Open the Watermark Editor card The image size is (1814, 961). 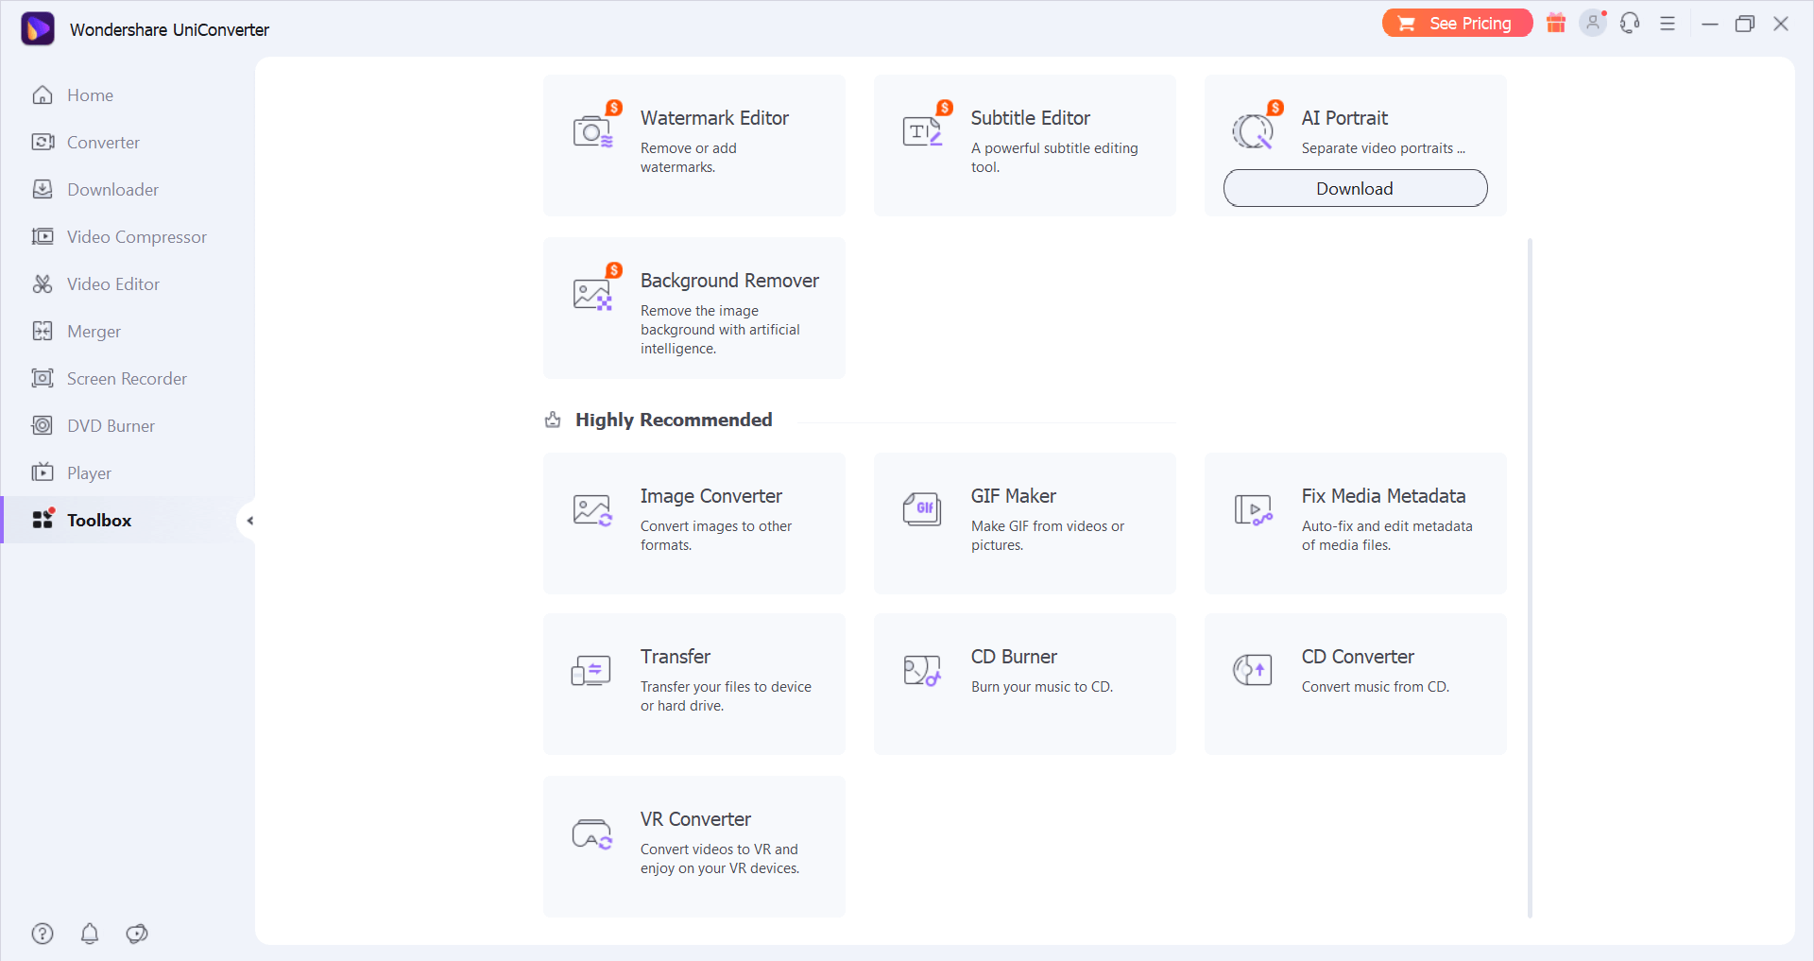click(694, 146)
